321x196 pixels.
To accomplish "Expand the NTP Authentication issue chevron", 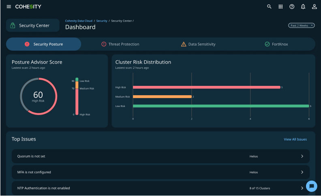I will (x=302, y=188).
